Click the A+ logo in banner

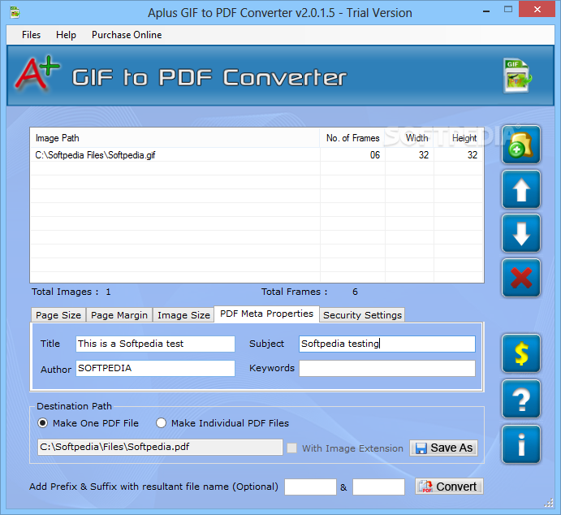click(37, 73)
